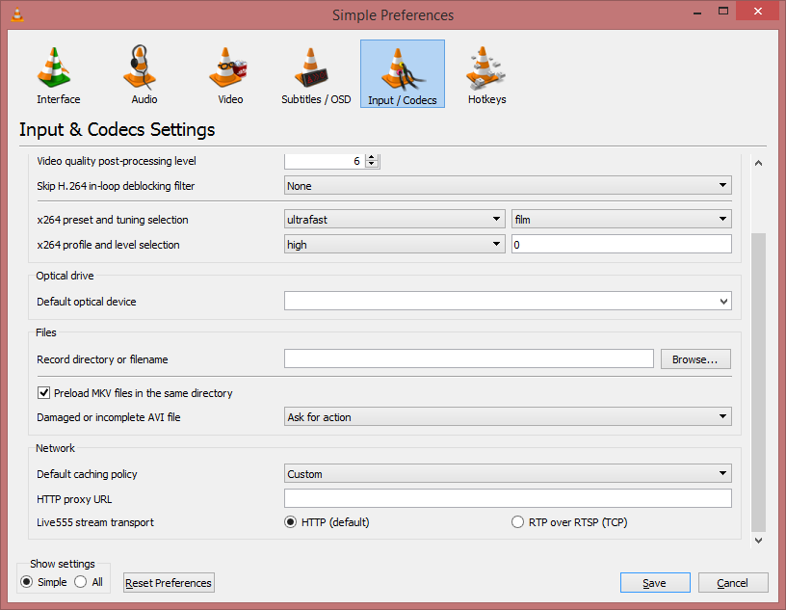Click the HTTP proxy URL field

click(x=508, y=498)
